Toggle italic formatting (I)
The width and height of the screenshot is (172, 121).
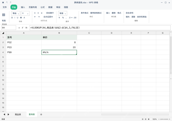15,17
